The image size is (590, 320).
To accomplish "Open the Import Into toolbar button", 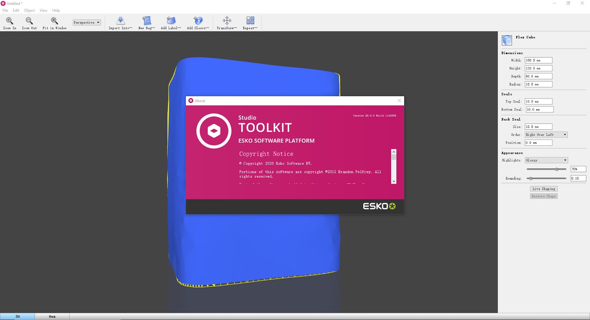I will [x=120, y=23].
